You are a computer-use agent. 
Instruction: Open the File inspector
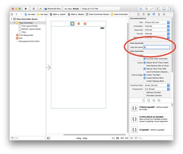point(138,14)
